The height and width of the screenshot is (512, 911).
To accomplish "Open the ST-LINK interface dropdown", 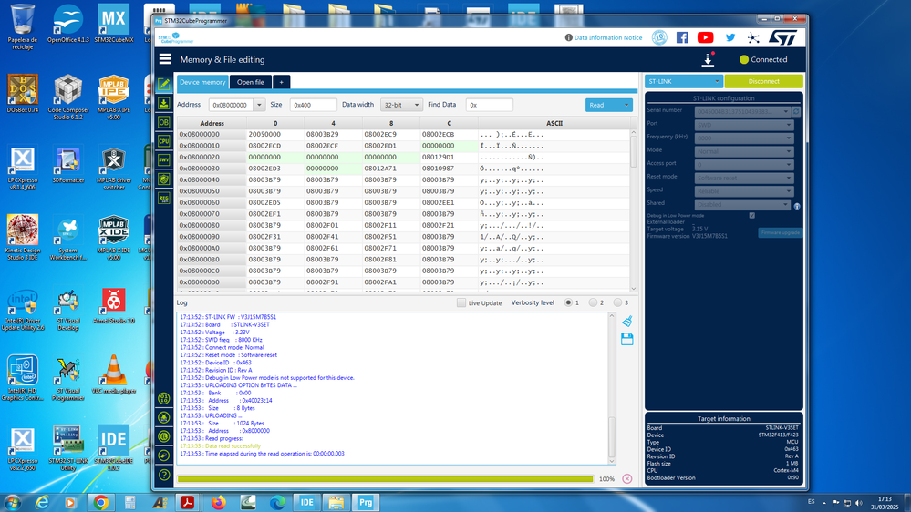I will [x=683, y=81].
